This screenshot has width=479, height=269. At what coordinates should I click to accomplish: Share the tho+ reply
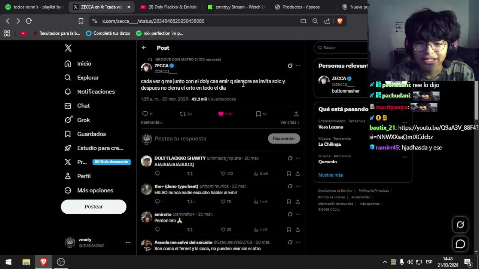298,202
